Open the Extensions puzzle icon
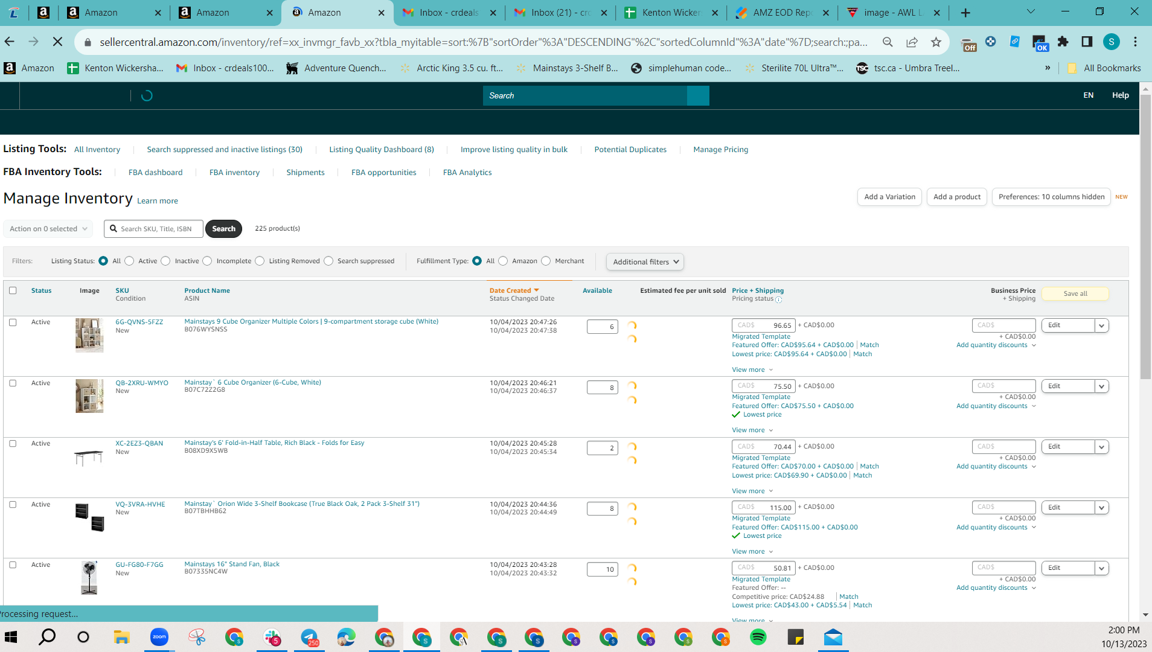1152x652 pixels. pos(1063,42)
